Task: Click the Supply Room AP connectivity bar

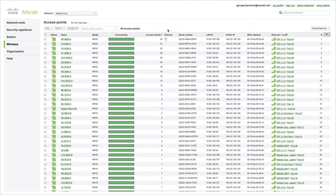Action: tap(121, 109)
